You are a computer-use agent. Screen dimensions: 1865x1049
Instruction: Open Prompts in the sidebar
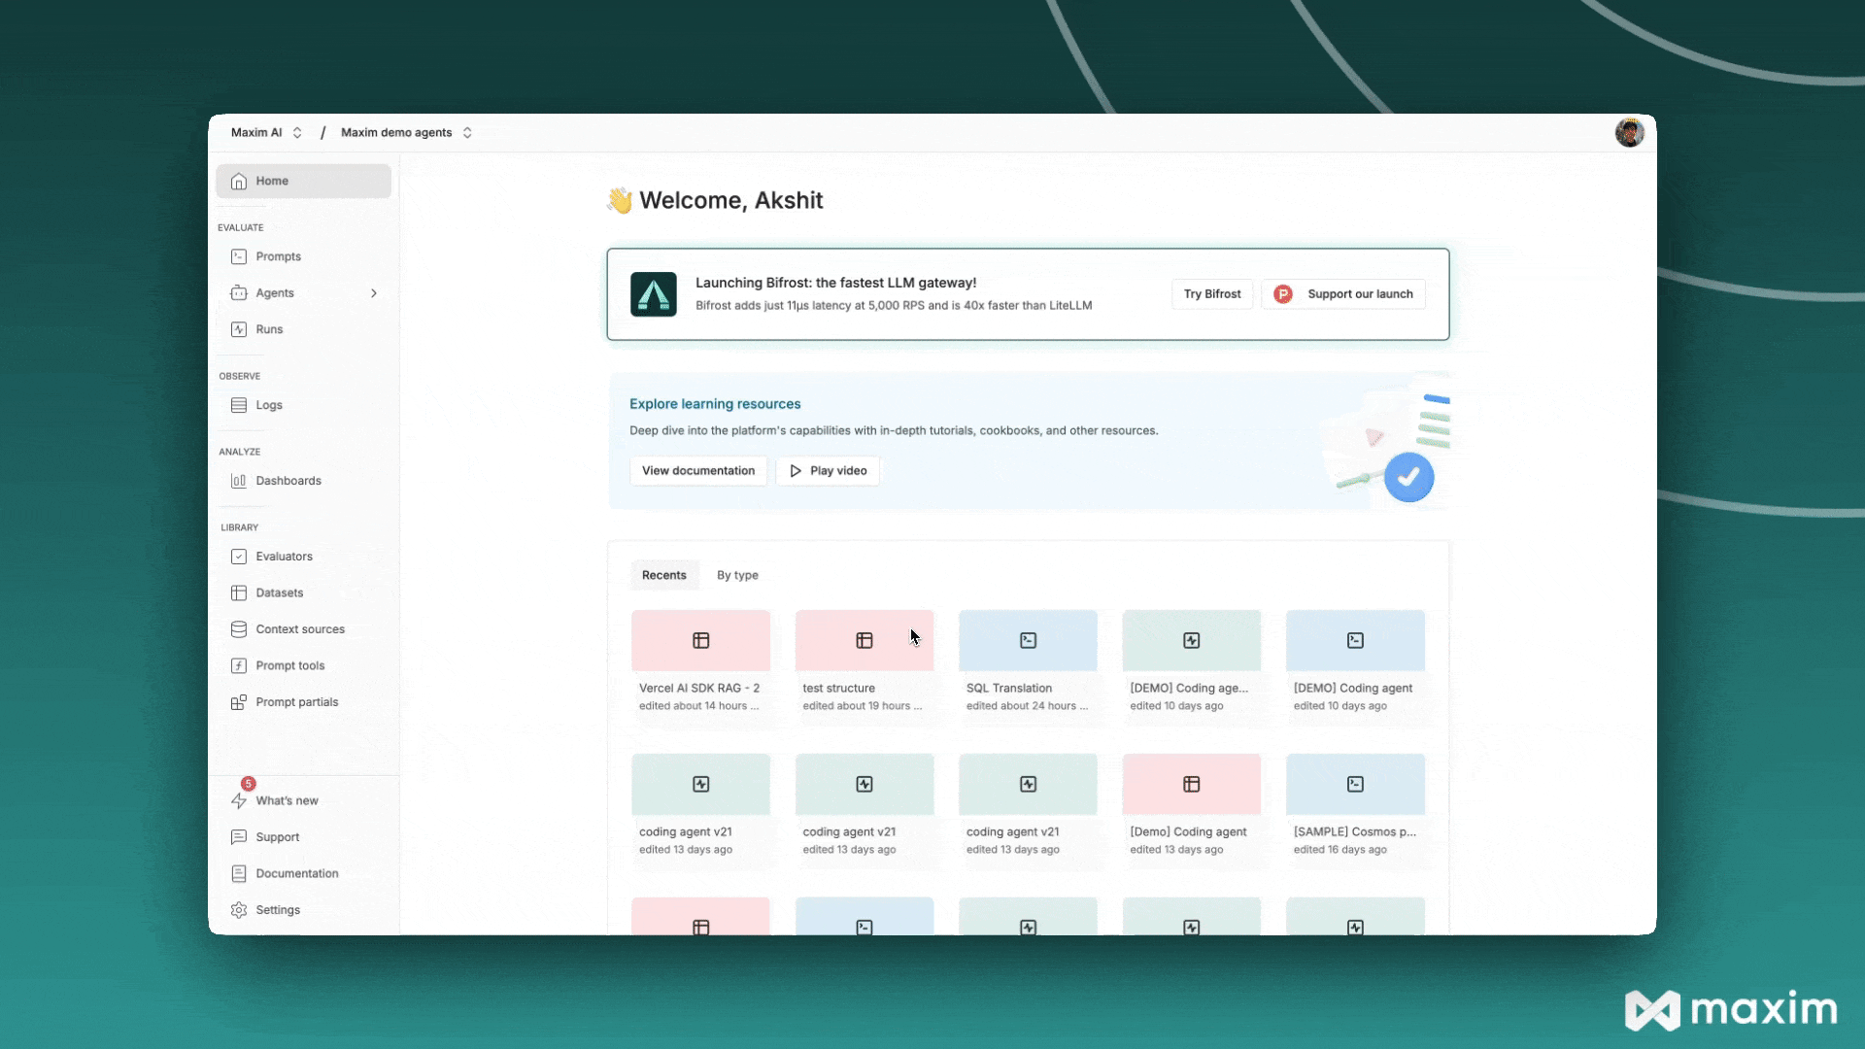tap(278, 256)
